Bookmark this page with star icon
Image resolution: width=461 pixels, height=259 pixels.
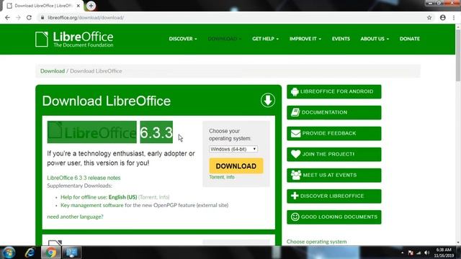point(429,17)
